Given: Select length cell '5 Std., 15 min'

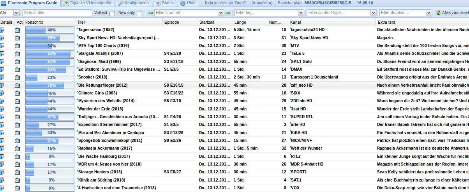Looking at the screenshot, I should pyautogui.click(x=247, y=30).
